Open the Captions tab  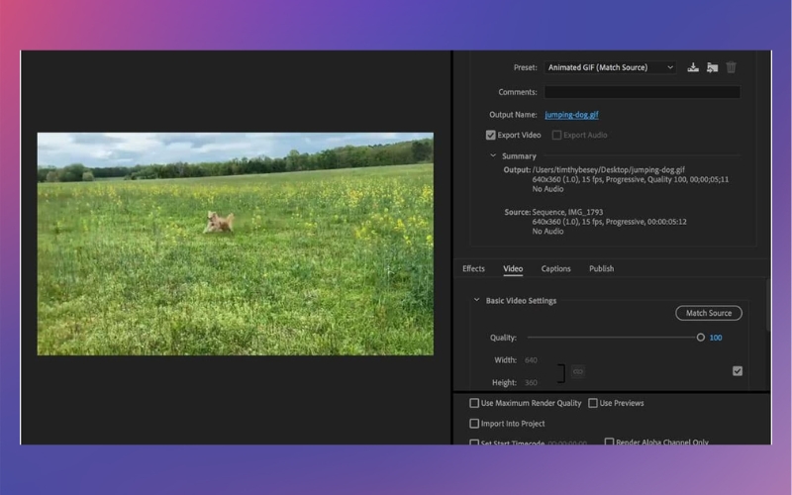pyautogui.click(x=555, y=268)
